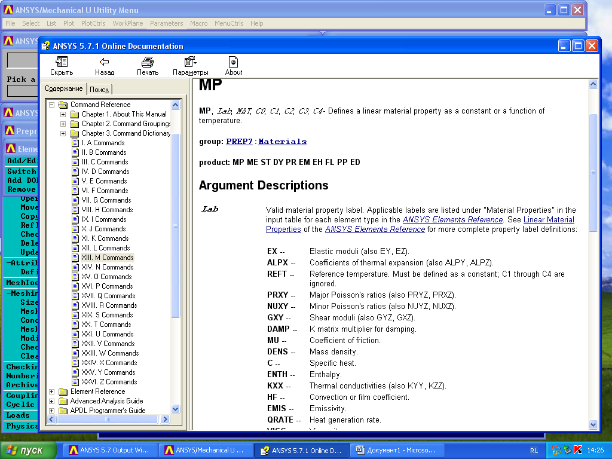Viewport: 612px width, 459px height.
Task: Click the Печать (Print) printer icon
Action: (148, 62)
